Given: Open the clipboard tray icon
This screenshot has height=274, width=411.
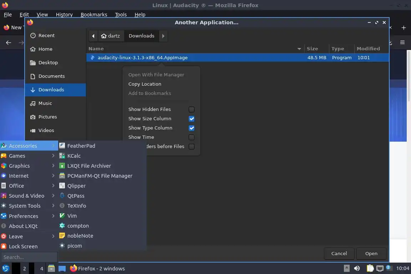Looking at the screenshot, I should tap(370, 268).
